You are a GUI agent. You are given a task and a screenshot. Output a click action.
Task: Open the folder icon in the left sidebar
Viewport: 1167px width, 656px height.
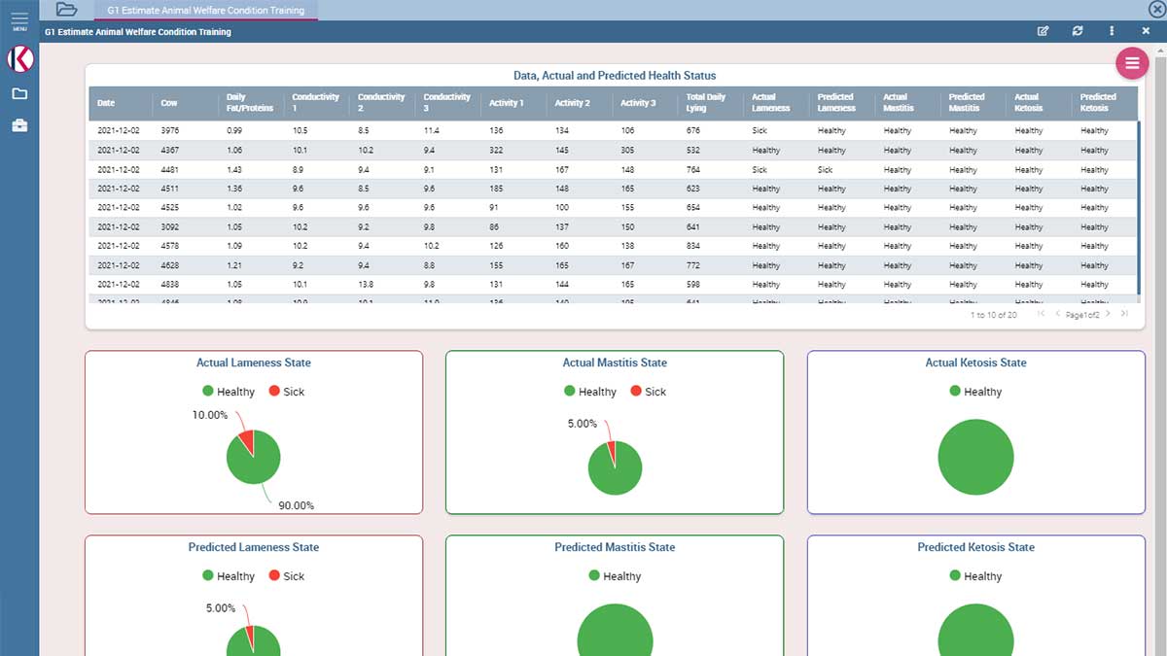click(19, 94)
